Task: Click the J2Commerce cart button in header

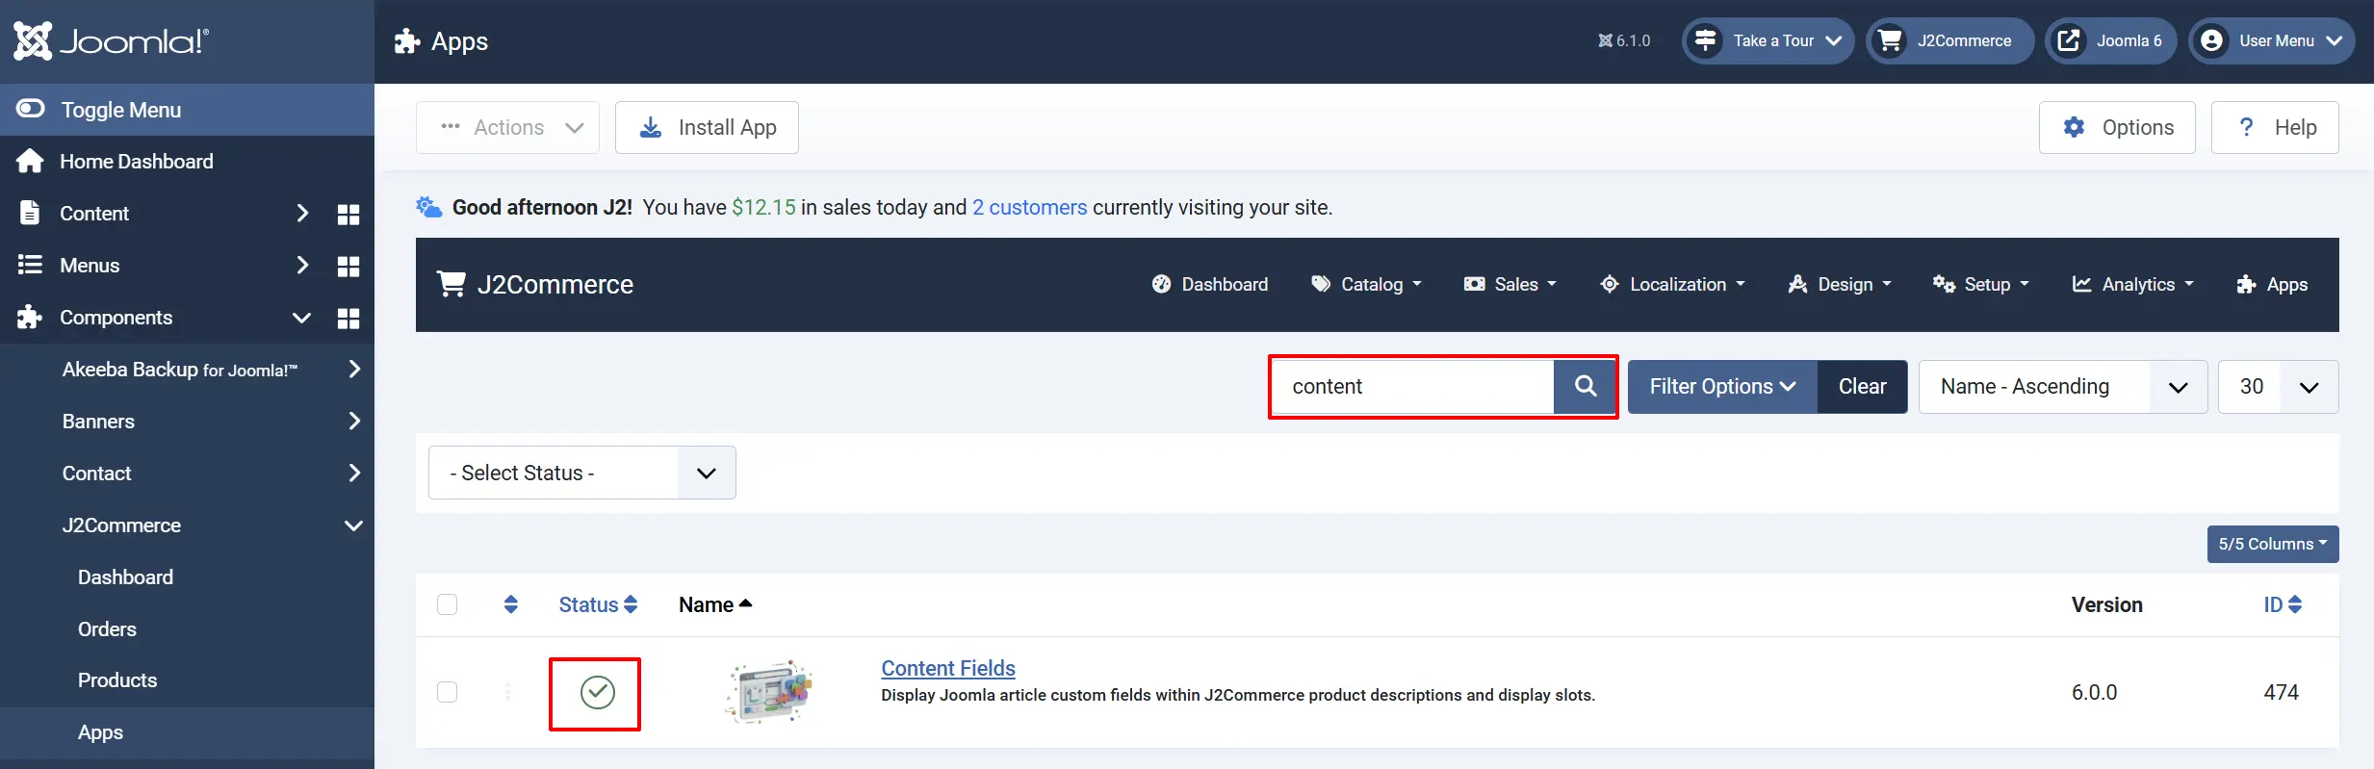Action: coord(1949,40)
